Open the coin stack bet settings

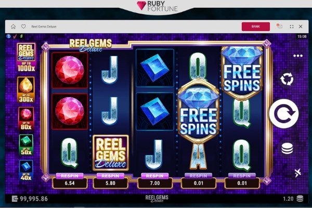coord(287,148)
